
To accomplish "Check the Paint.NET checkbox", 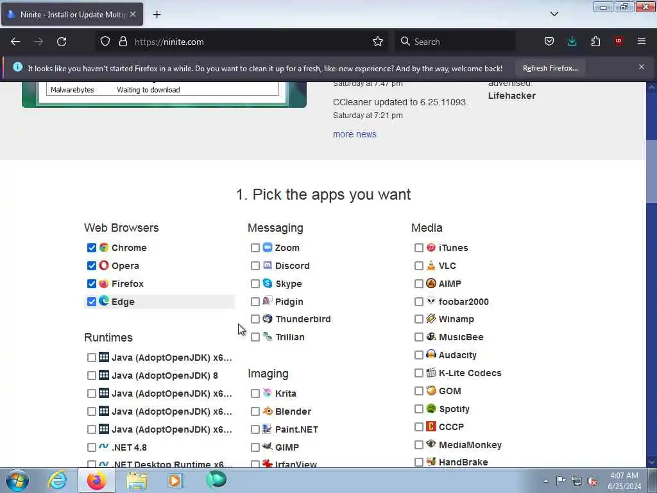I will (x=255, y=429).
